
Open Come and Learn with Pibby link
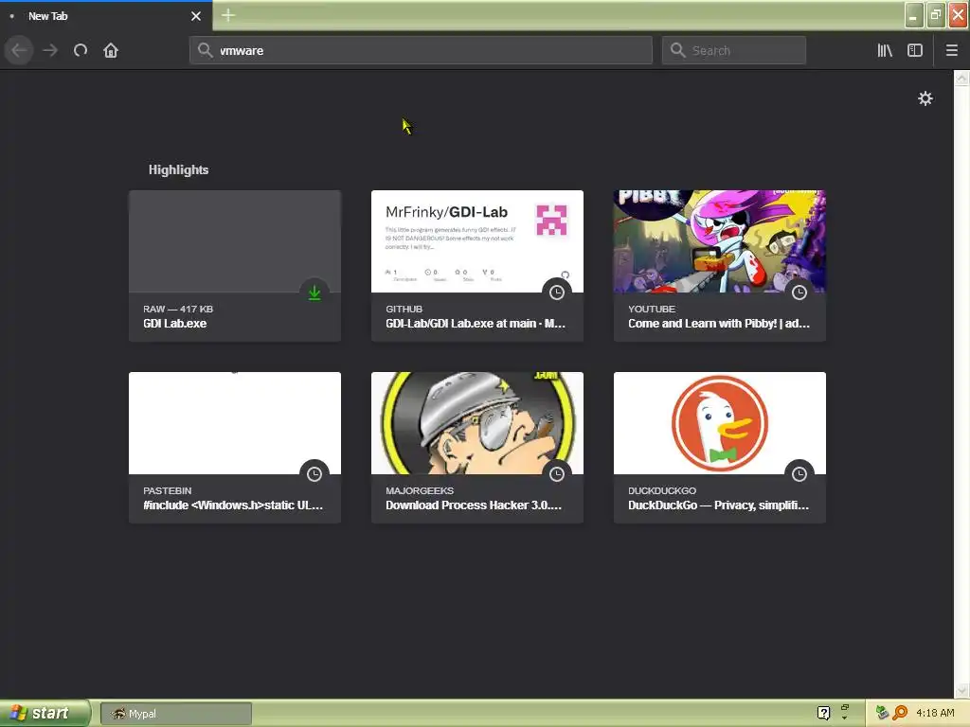pyautogui.click(x=719, y=324)
